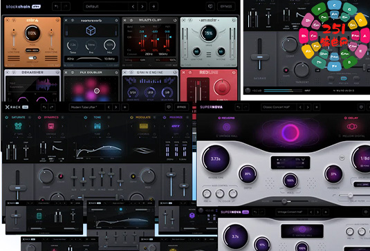Screen dimensions: 370x251
Task: Click the 76% drive knob in silver module
Action: tap(209, 33)
